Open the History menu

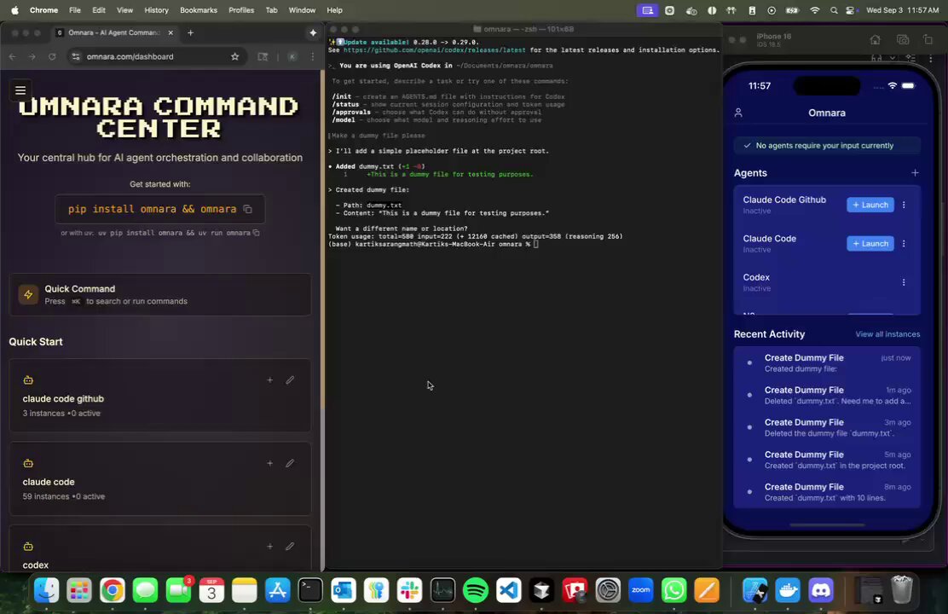point(156,10)
